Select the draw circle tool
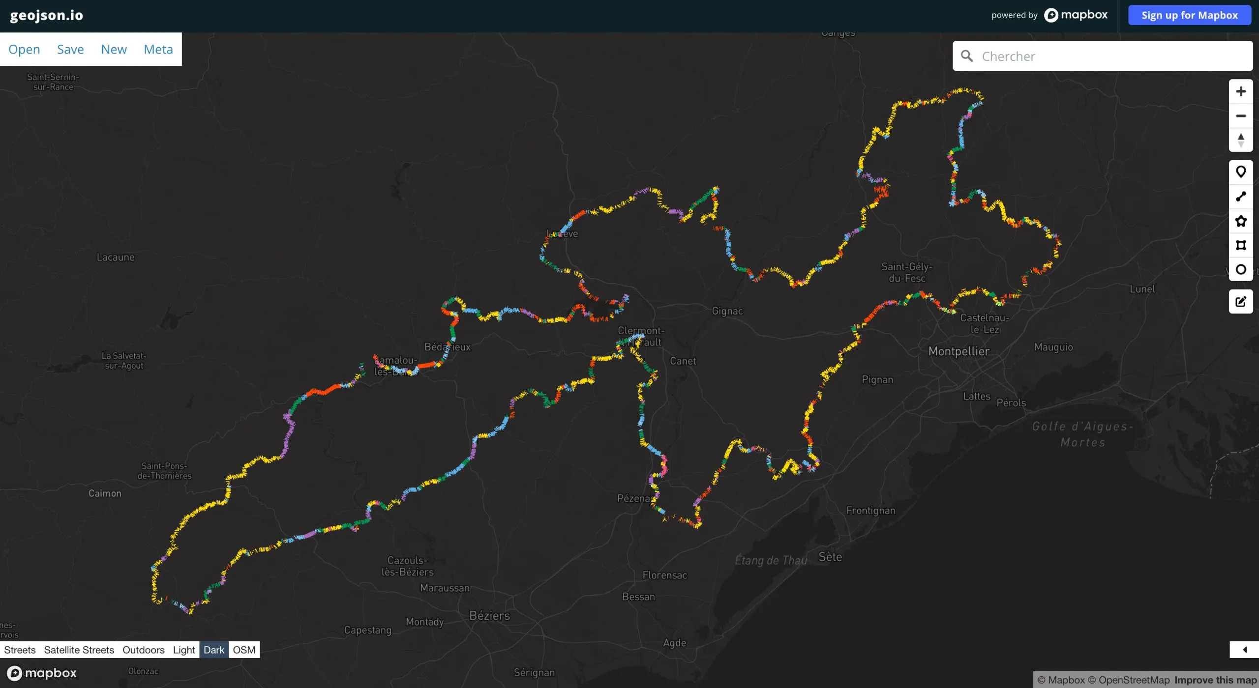Image resolution: width=1259 pixels, height=688 pixels. point(1241,269)
